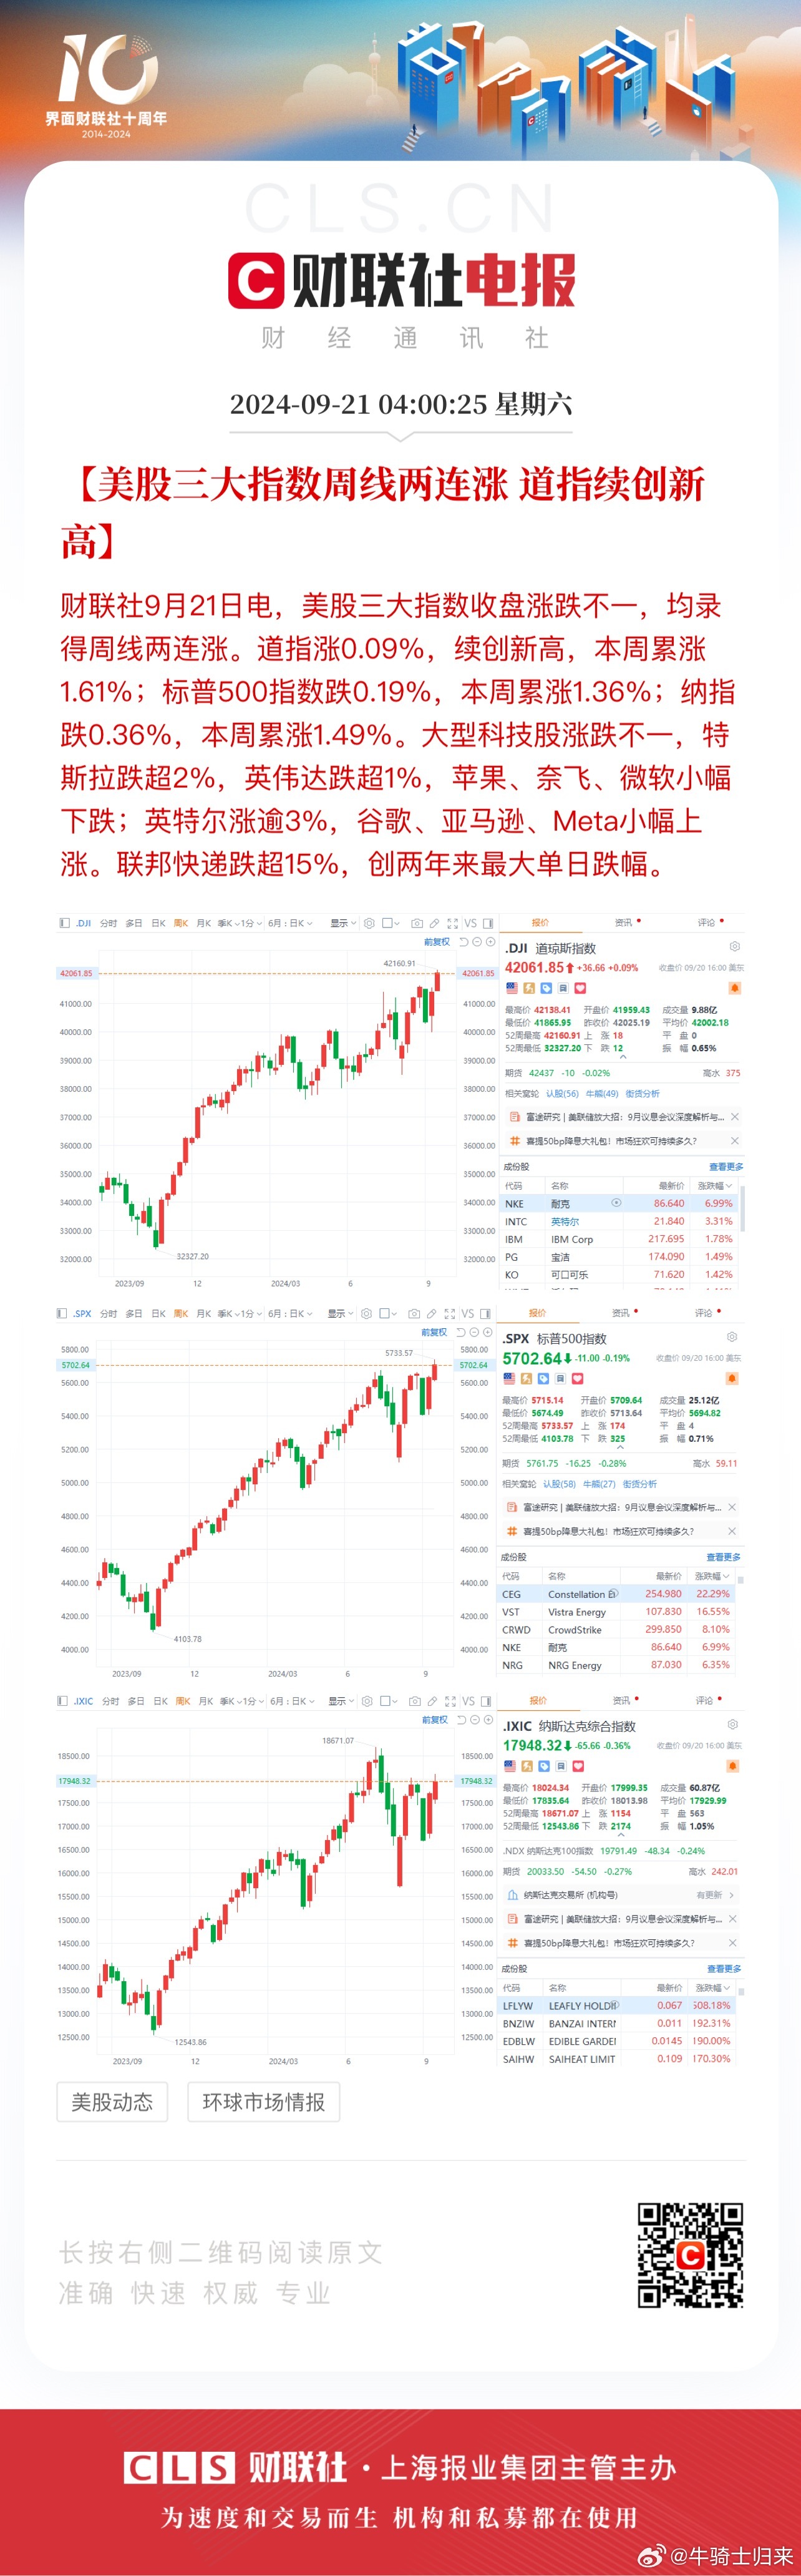Click the orange alert bell in SPX quote panel
Viewport: 801px width, 2576px height.
point(732,1378)
